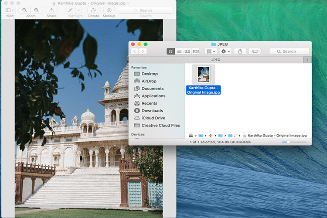The image size is (327, 218).
Task: Switch Finder to column view
Action: 187,51
